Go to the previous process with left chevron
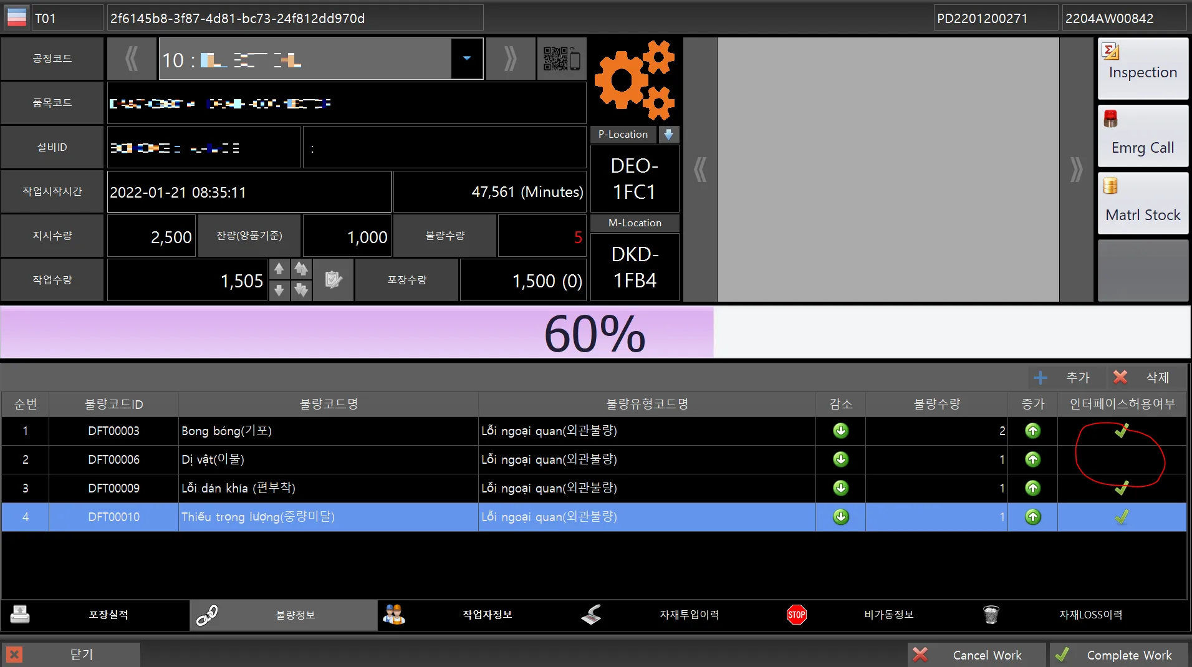This screenshot has height=667, width=1192. [132, 59]
